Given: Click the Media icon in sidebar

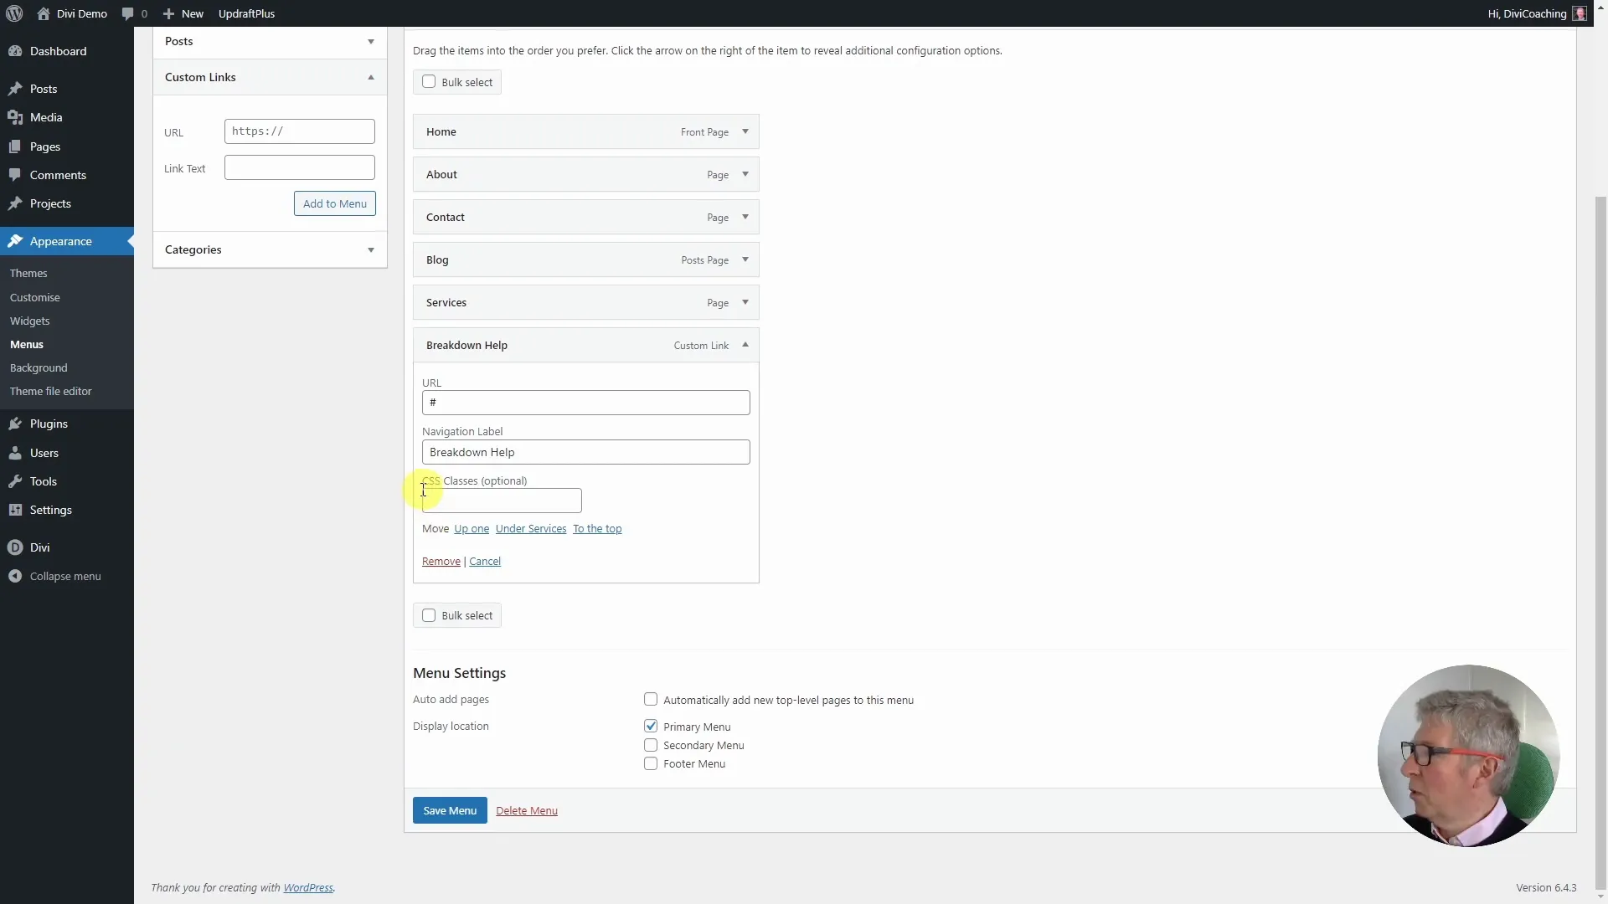Looking at the screenshot, I should pyautogui.click(x=15, y=117).
